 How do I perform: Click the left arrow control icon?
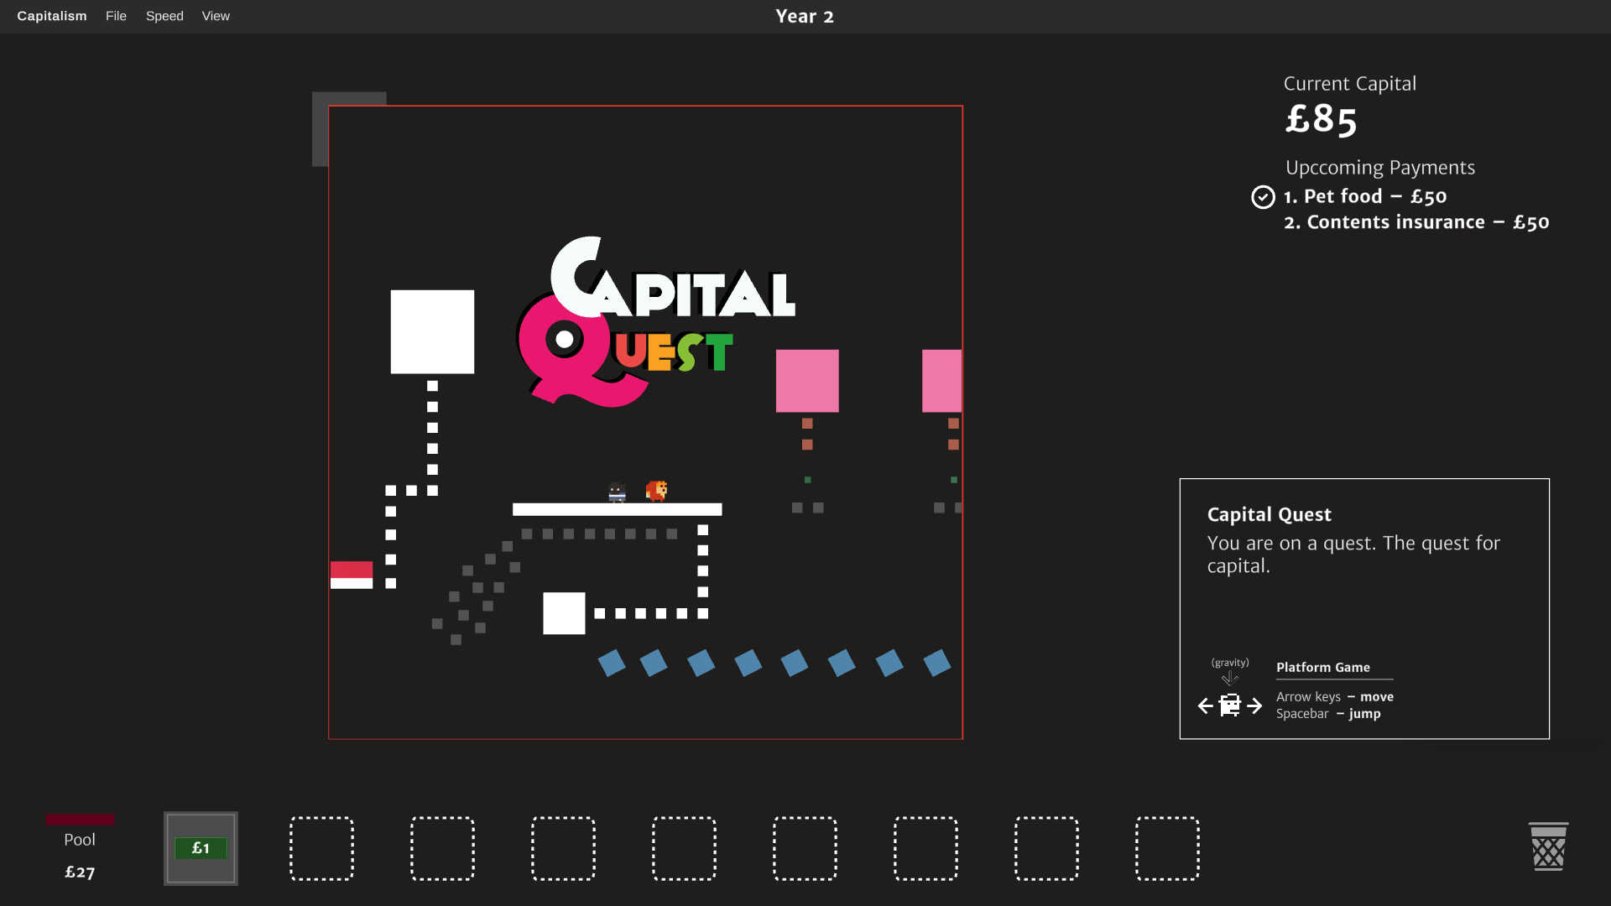[x=1206, y=706]
